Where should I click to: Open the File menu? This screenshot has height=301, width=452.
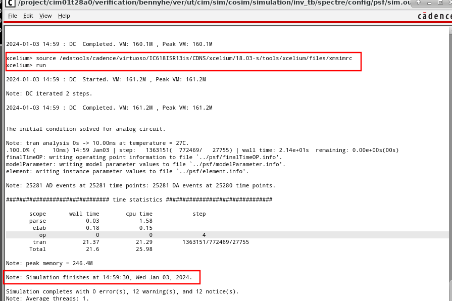click(x=13, y=16)
